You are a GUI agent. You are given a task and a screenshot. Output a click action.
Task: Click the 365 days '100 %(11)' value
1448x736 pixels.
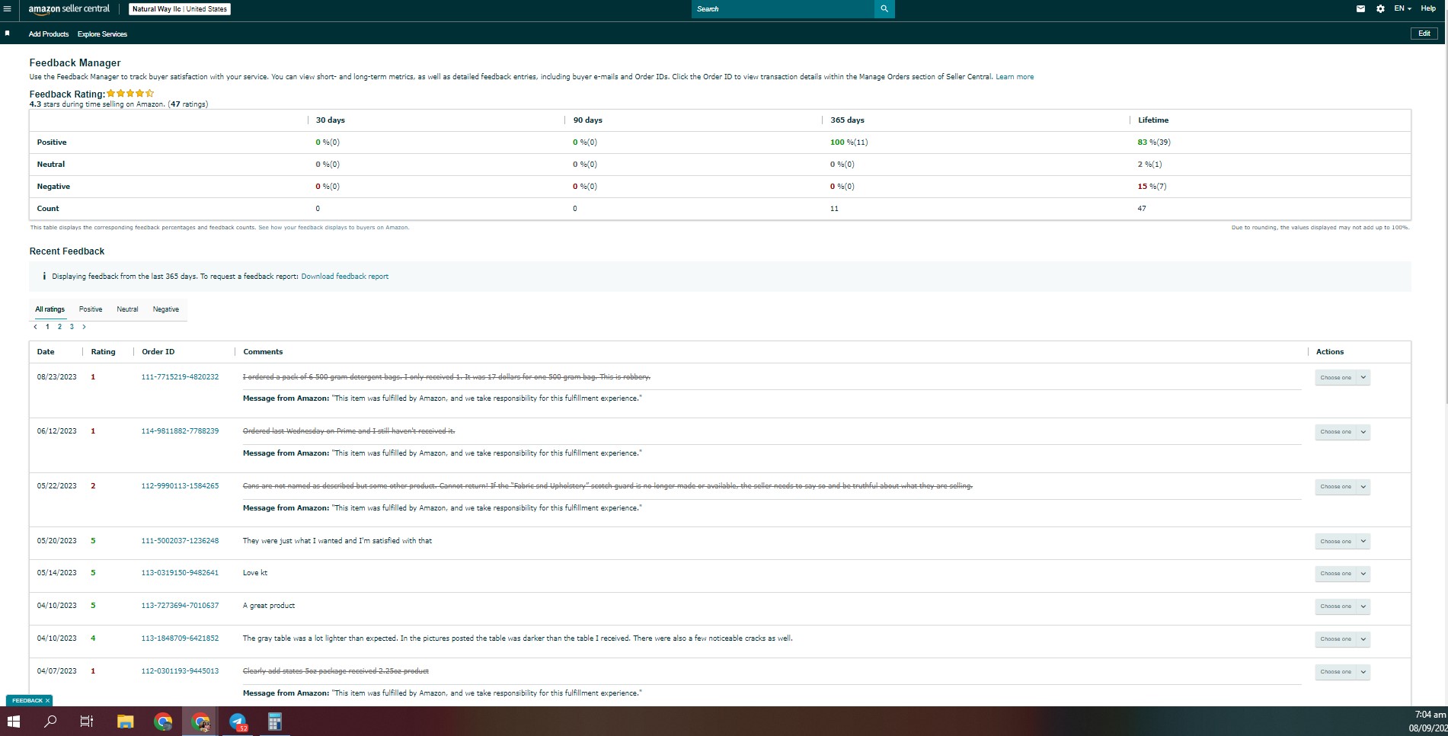pyautogui.click(x=849, y=142)
